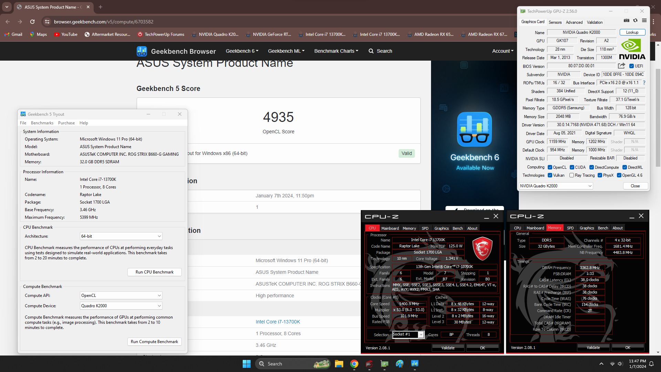Open notification bell in system tray
Screen dimensions: 661x372
point(651,364)
